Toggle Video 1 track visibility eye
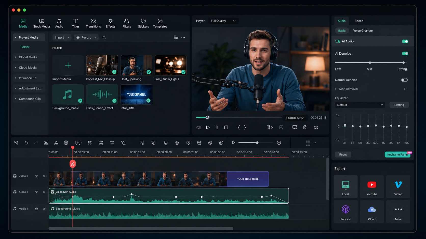Screen dimensions: 426x239 click(44, 176)
